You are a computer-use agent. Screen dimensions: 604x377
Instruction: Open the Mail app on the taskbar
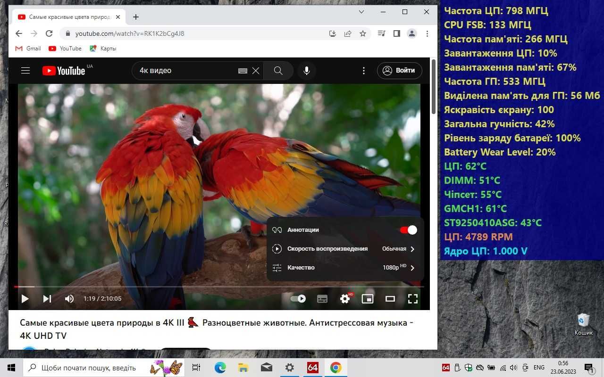266,368
